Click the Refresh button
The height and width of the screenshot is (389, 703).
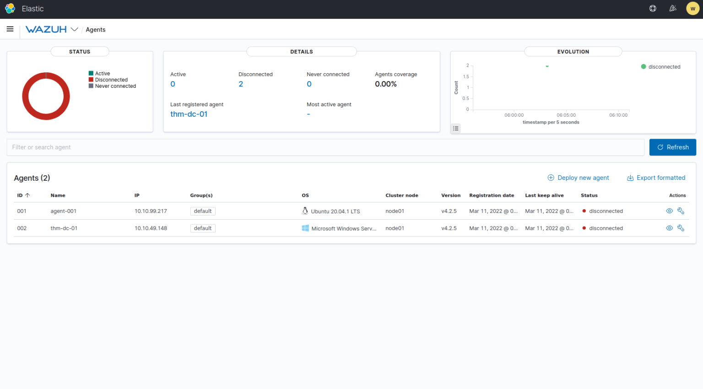(672, 147)
